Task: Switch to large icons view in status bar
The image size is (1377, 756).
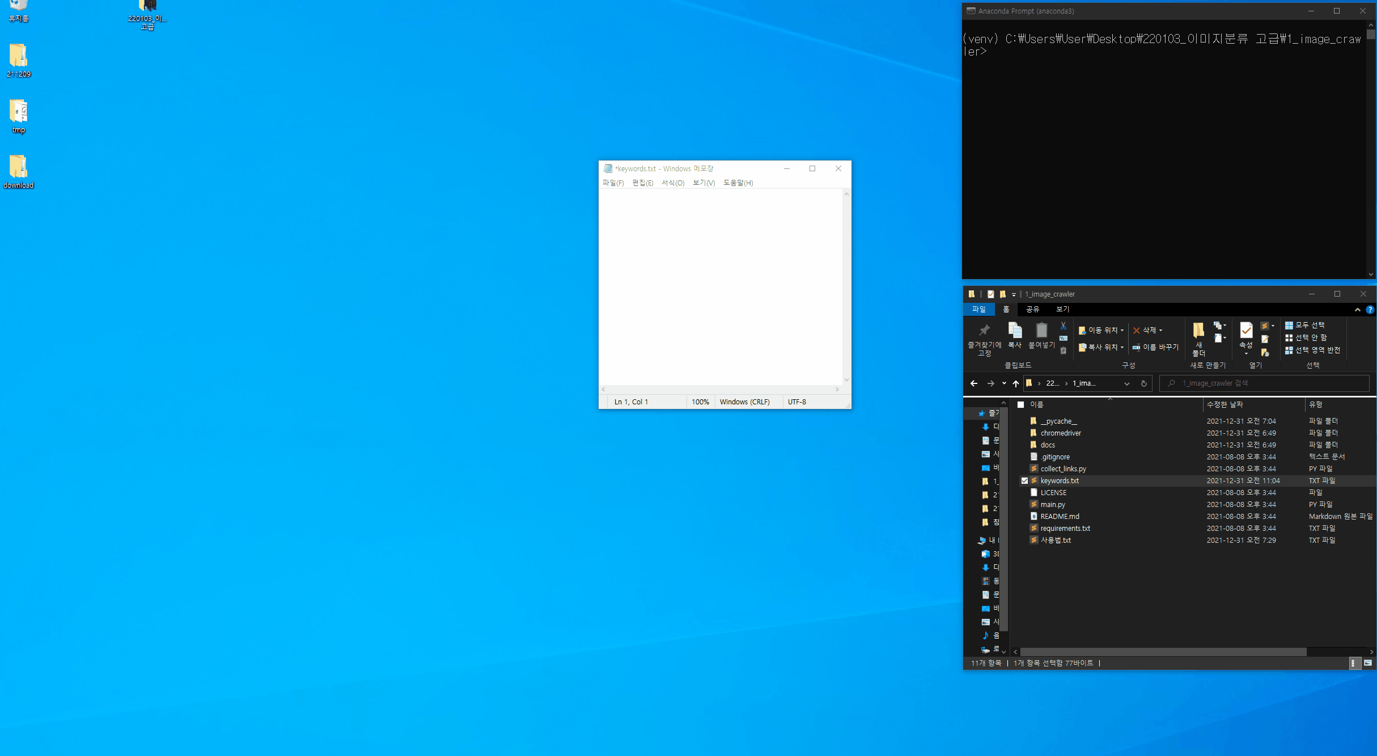Action: point(1367,663)
